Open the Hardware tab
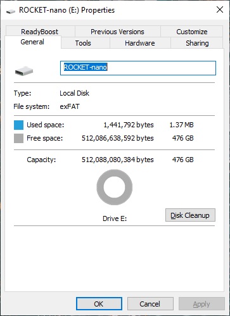Screen dimensions: 230x316 140,43
